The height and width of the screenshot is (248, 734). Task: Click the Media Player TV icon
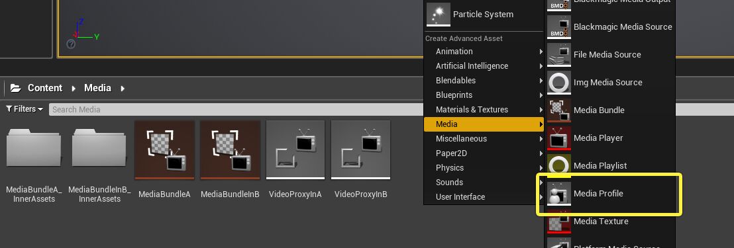pos(559,138)
